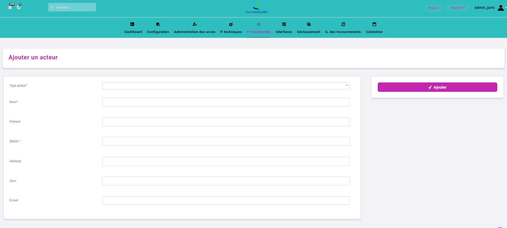Click the notifications bell icon
Image resolution: width=507 pixels, height=228 pixels.
pos(10,8)
